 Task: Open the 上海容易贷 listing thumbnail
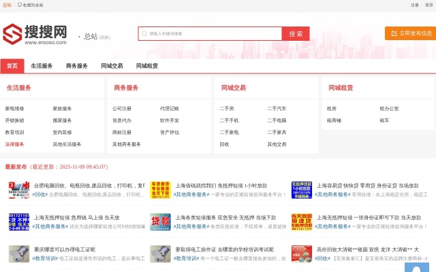tap(301, 190)
